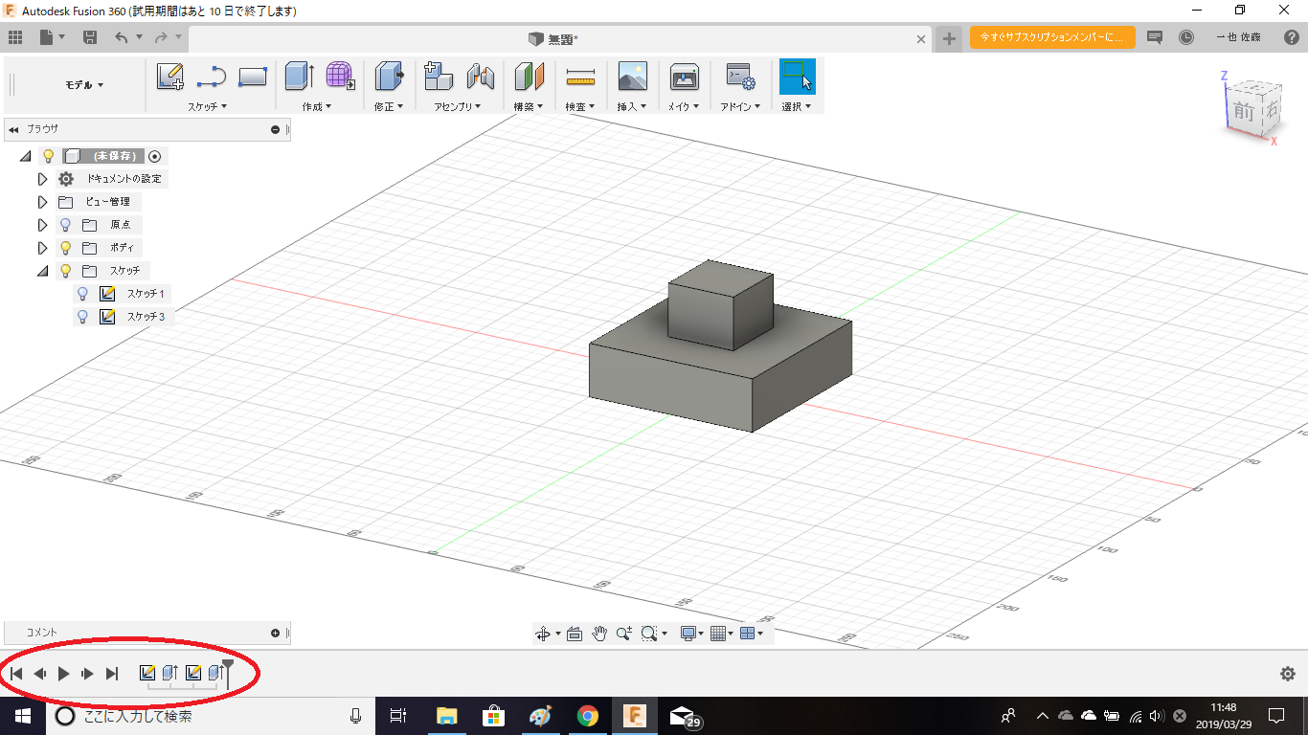1308x735 pixels.
Task: Activate the Extrude tool in toolbar
Action: pos(300,77)
